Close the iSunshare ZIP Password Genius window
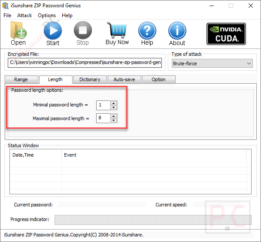 point(251,6)
